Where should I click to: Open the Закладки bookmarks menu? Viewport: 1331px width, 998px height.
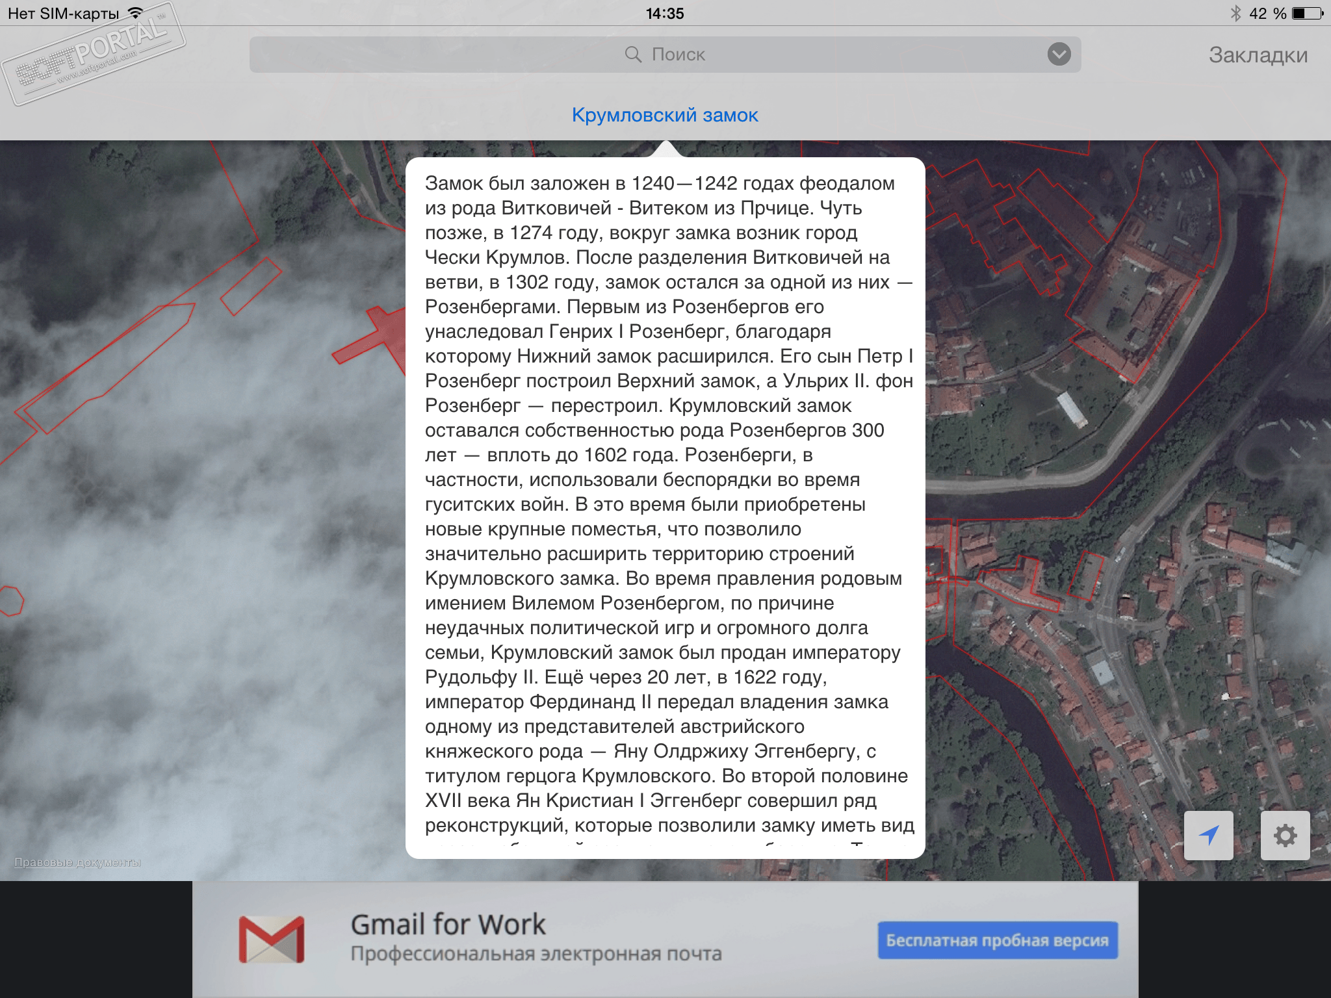point(1258,55)
